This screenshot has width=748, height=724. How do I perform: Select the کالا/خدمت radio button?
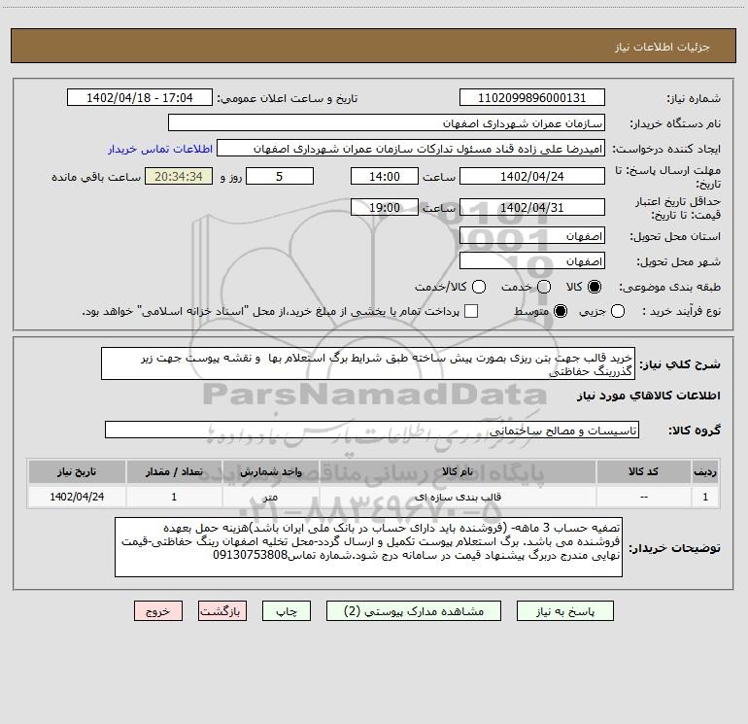click(479, 287)
